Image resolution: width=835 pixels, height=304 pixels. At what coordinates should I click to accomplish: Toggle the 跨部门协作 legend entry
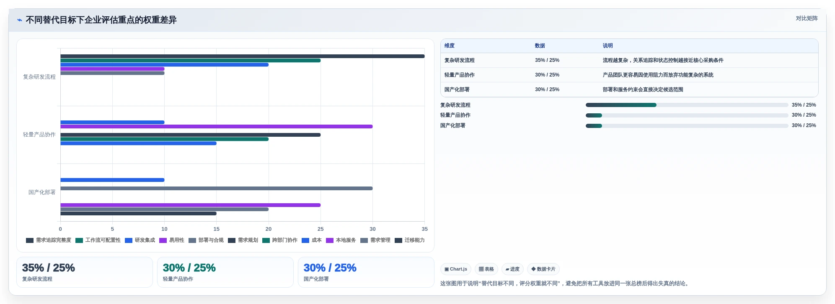(x=280, y=240)
